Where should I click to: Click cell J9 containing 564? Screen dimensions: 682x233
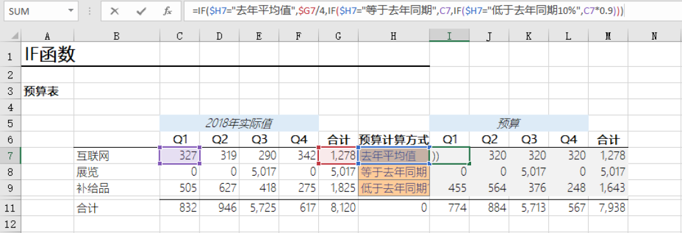coord(489,188)
